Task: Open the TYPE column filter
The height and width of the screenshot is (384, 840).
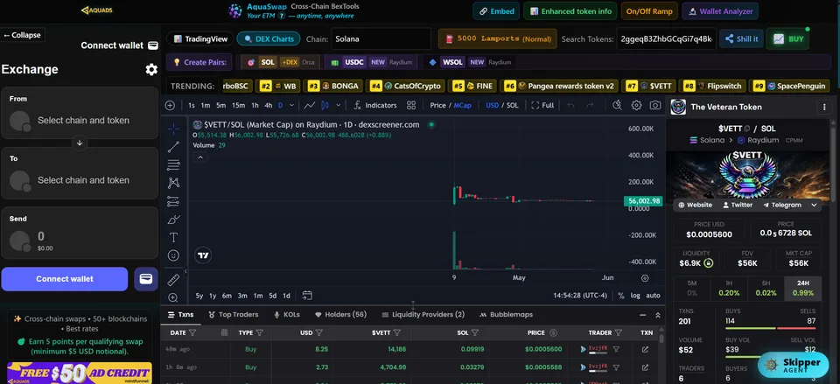Action: coord(259,332)
